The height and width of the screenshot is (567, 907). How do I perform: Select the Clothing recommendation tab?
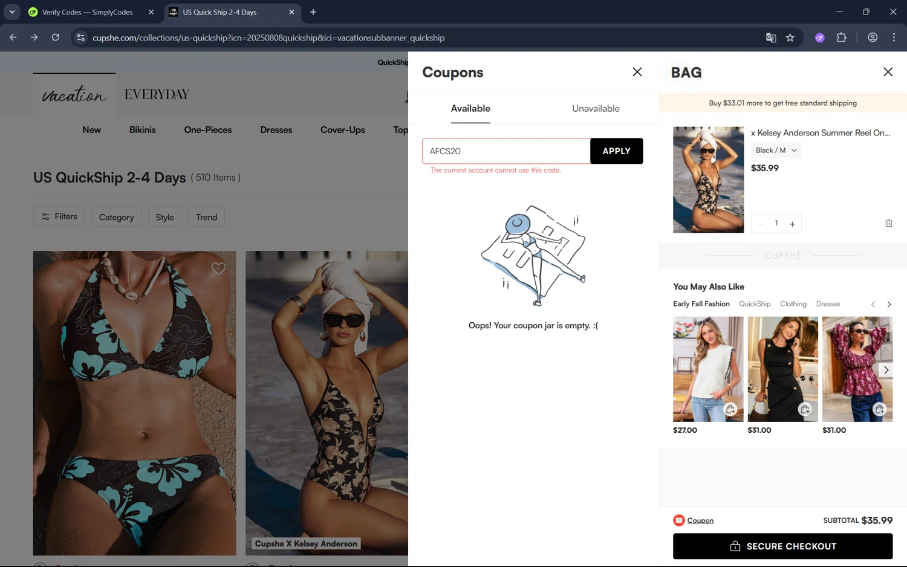[793, 304]
